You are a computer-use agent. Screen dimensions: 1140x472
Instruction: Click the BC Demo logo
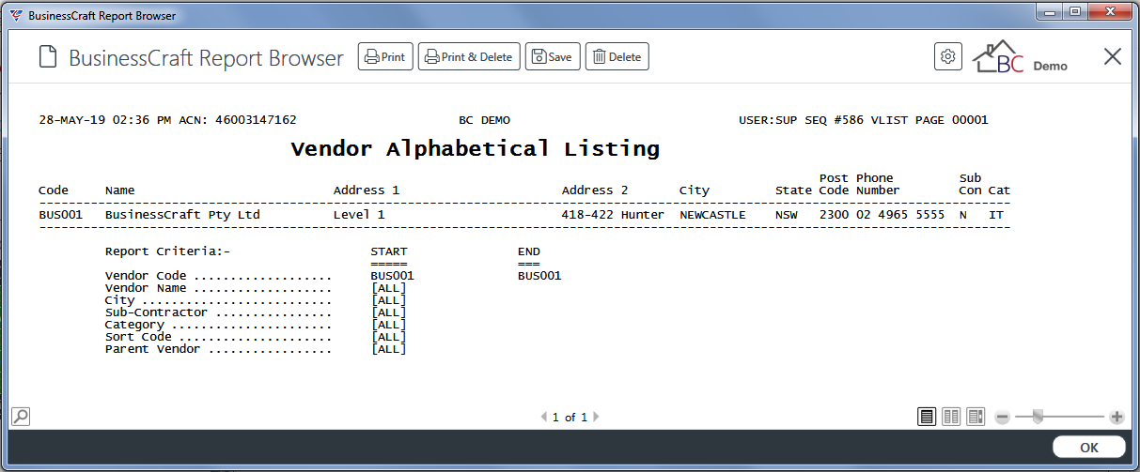point(1020,57)
